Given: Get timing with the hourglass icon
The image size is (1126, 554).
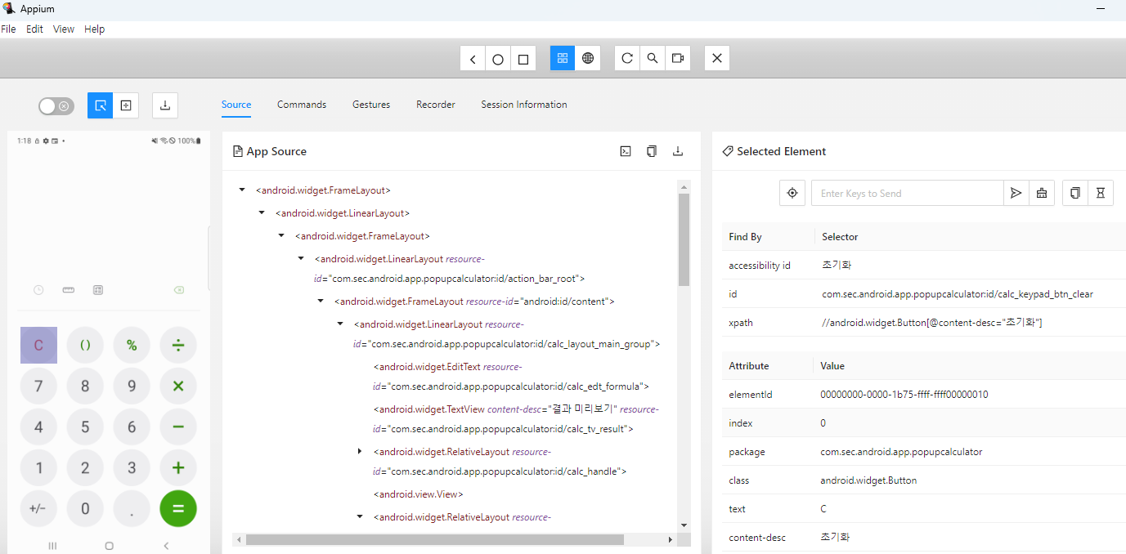Looking at the screenshot, I should pyautogui.click(x=1101, y=194).
